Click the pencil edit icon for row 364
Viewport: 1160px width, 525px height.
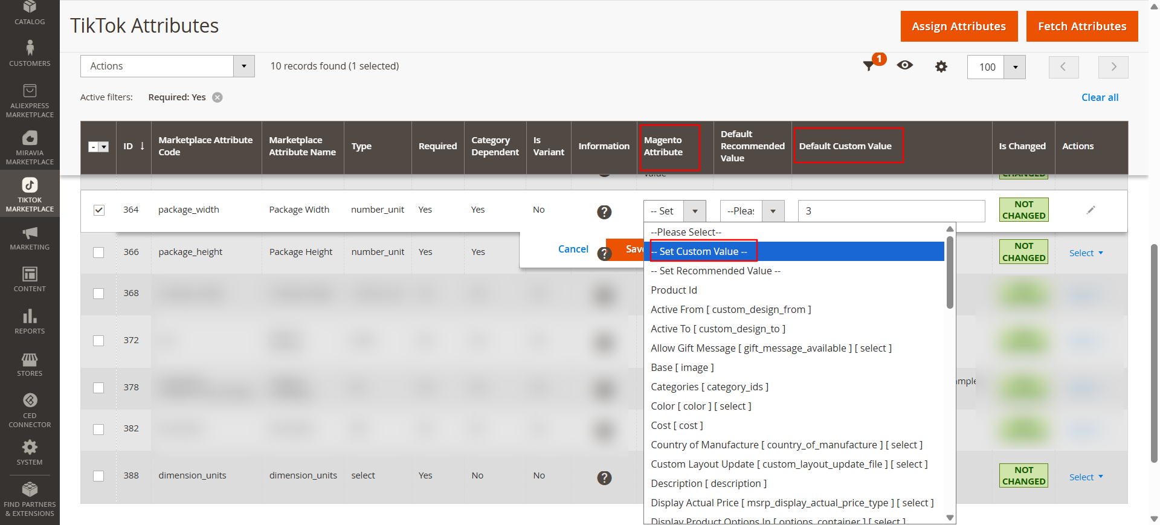pos(1091,210)
